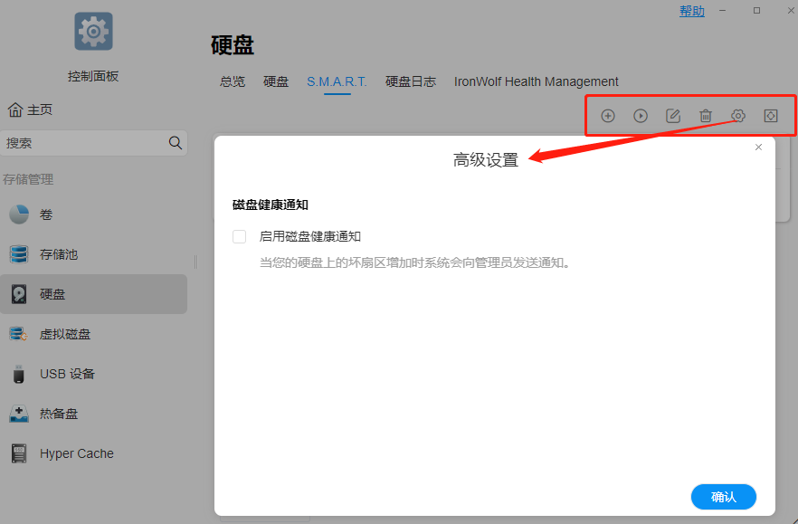Click the 启用磁盘健康通知 label text

310,236
